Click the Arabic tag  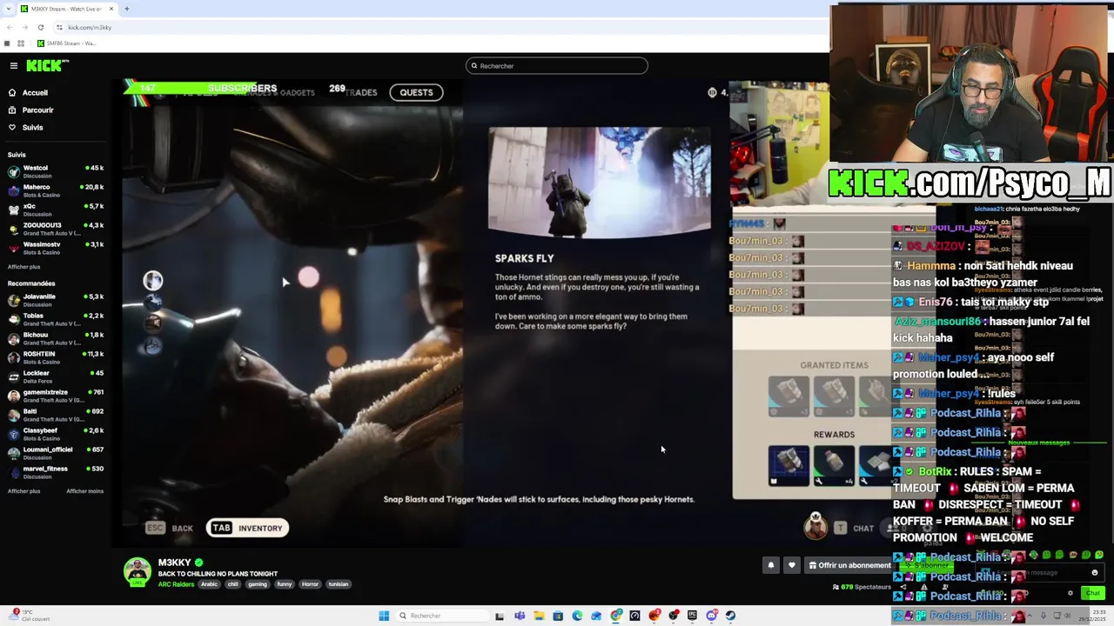tap(210, 584)
